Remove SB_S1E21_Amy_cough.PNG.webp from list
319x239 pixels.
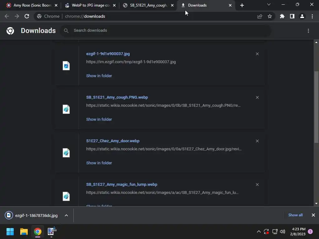pos(257,97)
